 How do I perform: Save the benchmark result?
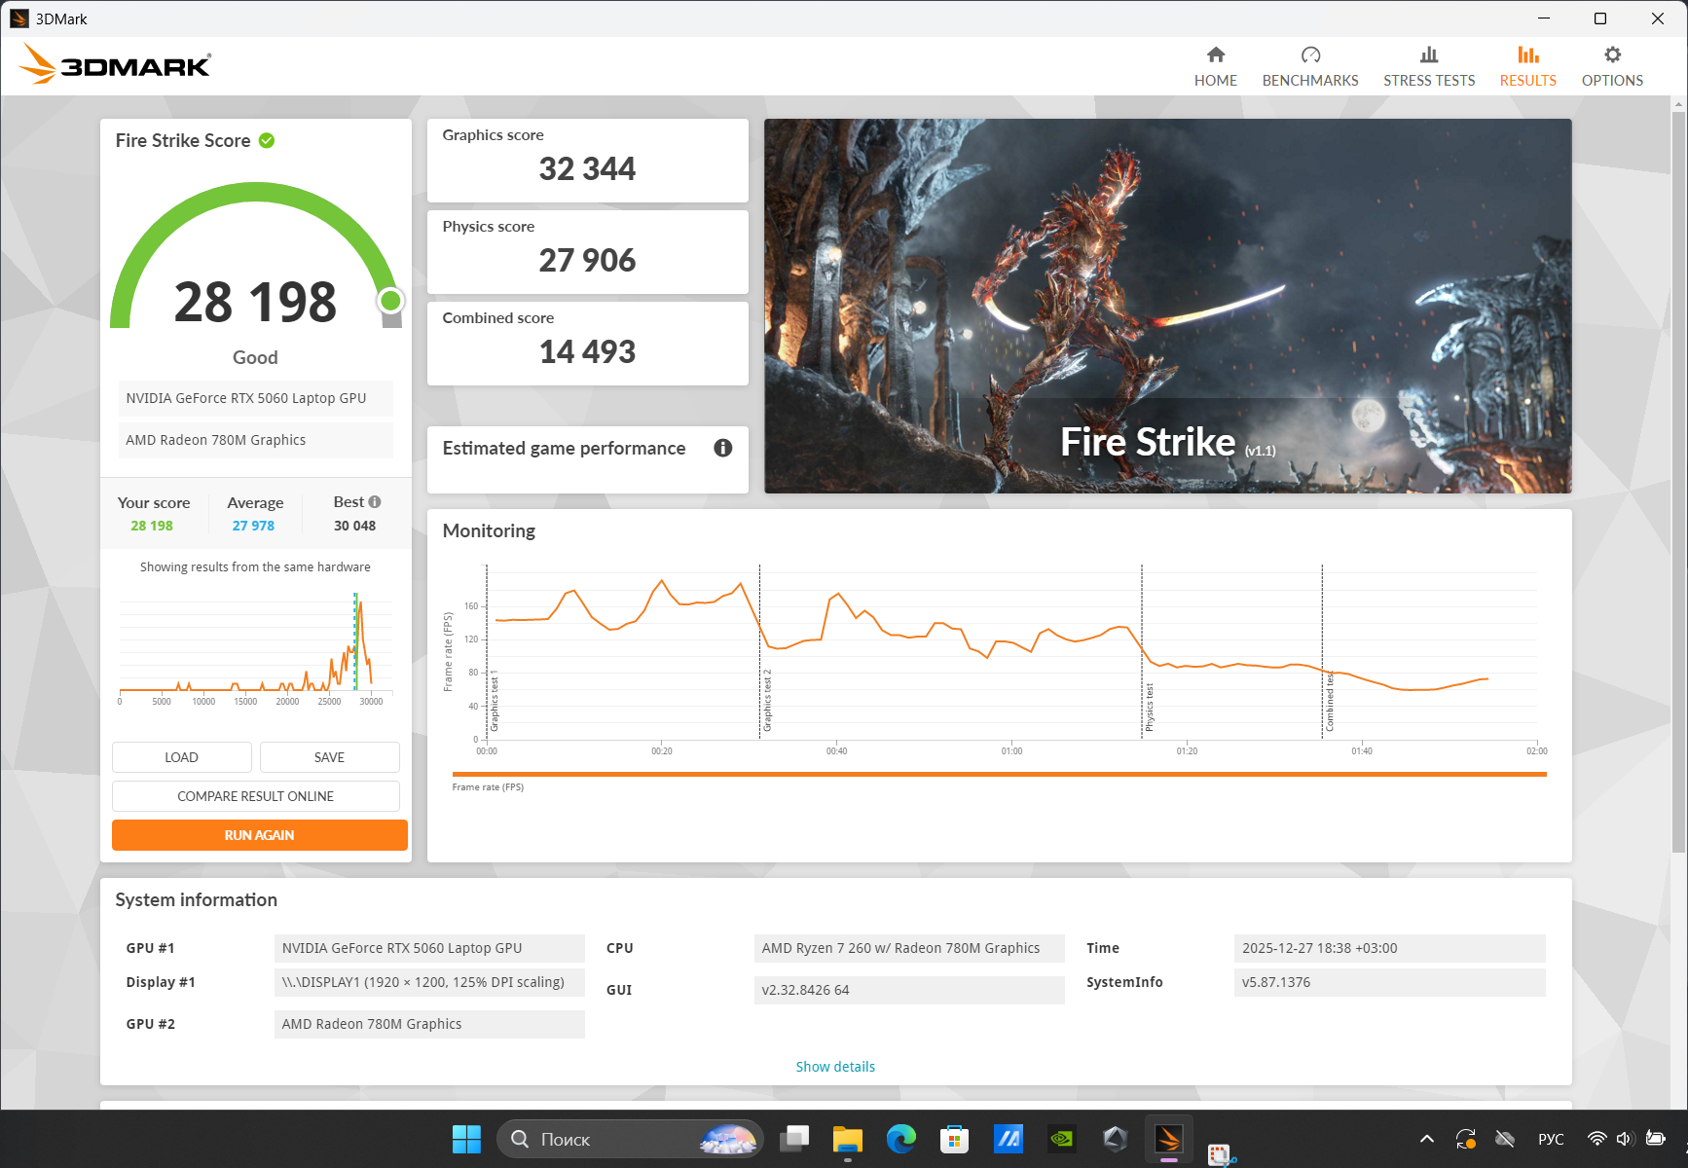point(329,757)
